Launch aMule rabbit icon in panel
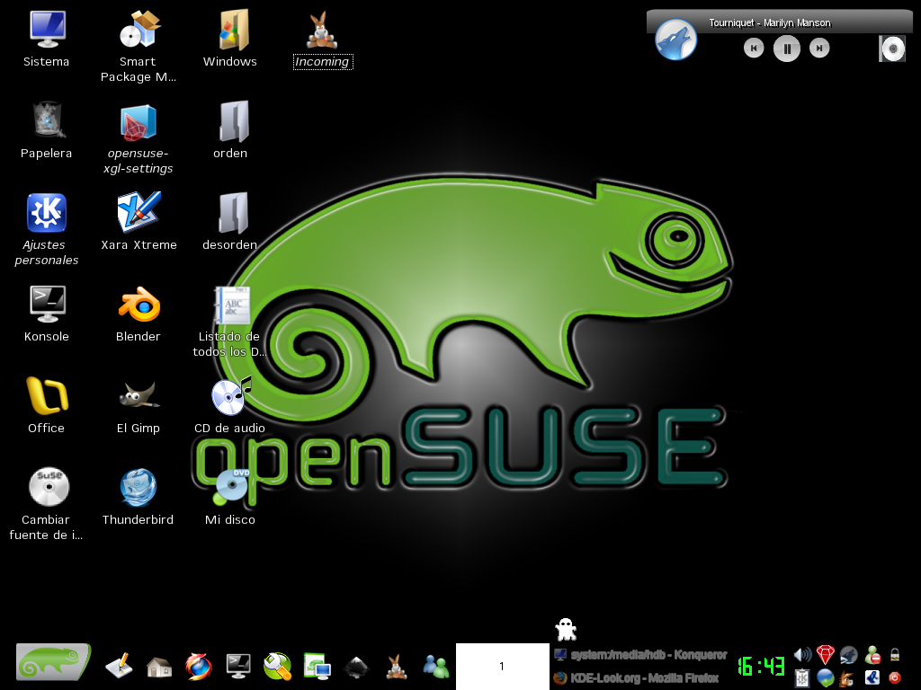Viewport: 921px width, 690px height. point(397,667)
